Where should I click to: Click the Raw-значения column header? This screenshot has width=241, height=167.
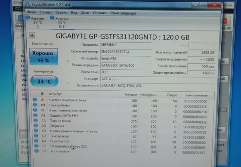tap(196, 96)
